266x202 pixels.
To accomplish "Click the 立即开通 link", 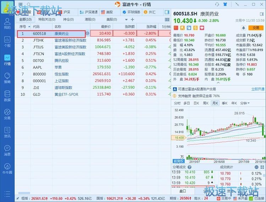I will click(258, 89).
